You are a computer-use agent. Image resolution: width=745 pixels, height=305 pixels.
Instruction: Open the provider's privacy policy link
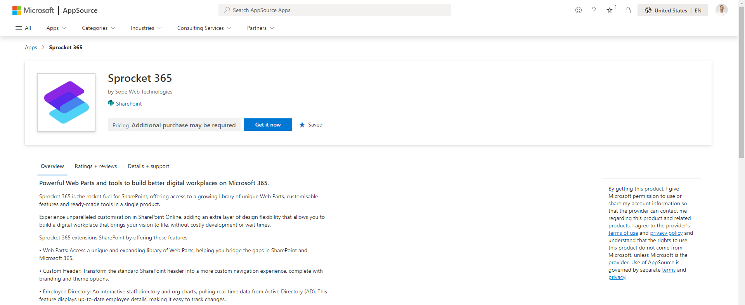click(666, 233)
